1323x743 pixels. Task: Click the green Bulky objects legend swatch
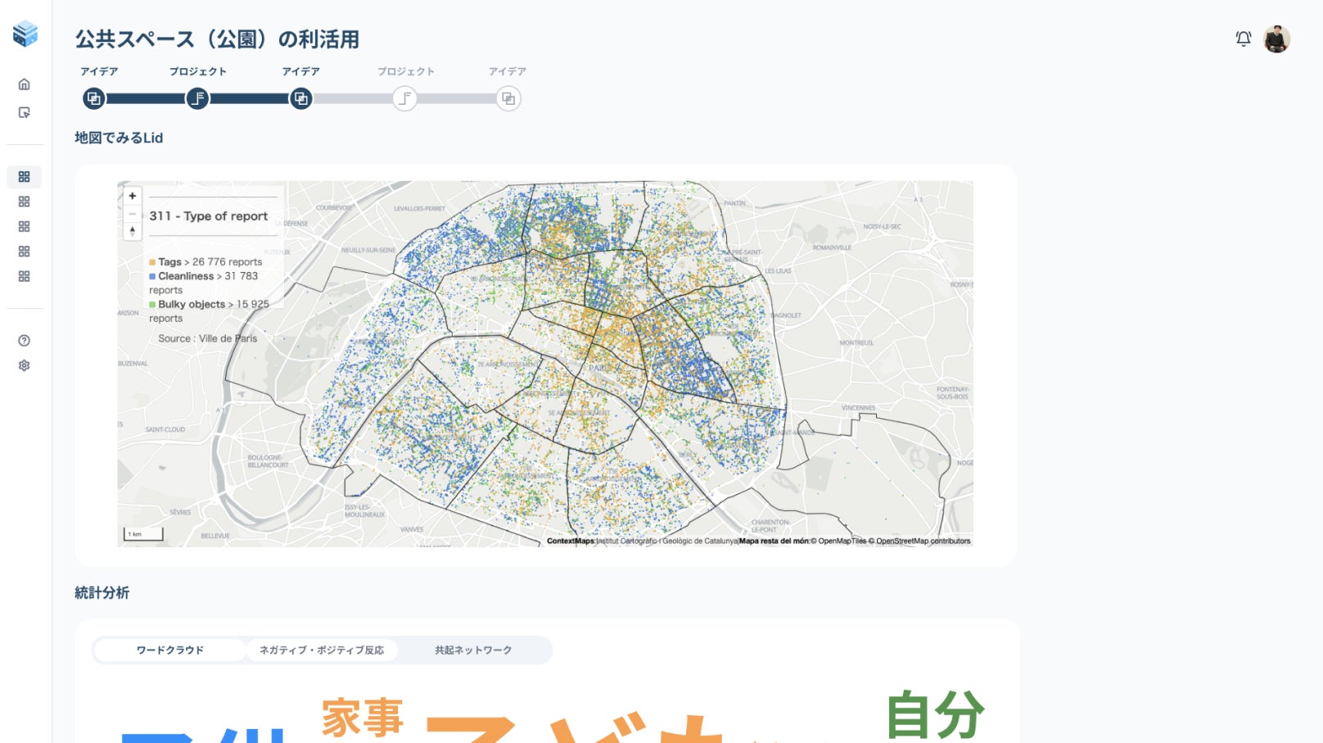pos(152,305)
